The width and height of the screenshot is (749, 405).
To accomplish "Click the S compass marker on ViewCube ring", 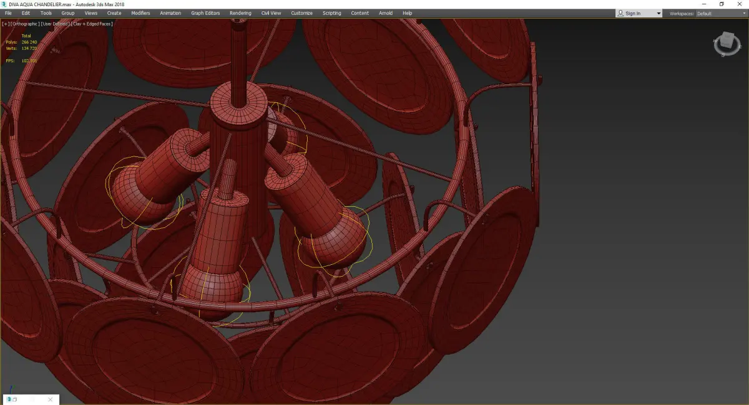I will 723,55.
